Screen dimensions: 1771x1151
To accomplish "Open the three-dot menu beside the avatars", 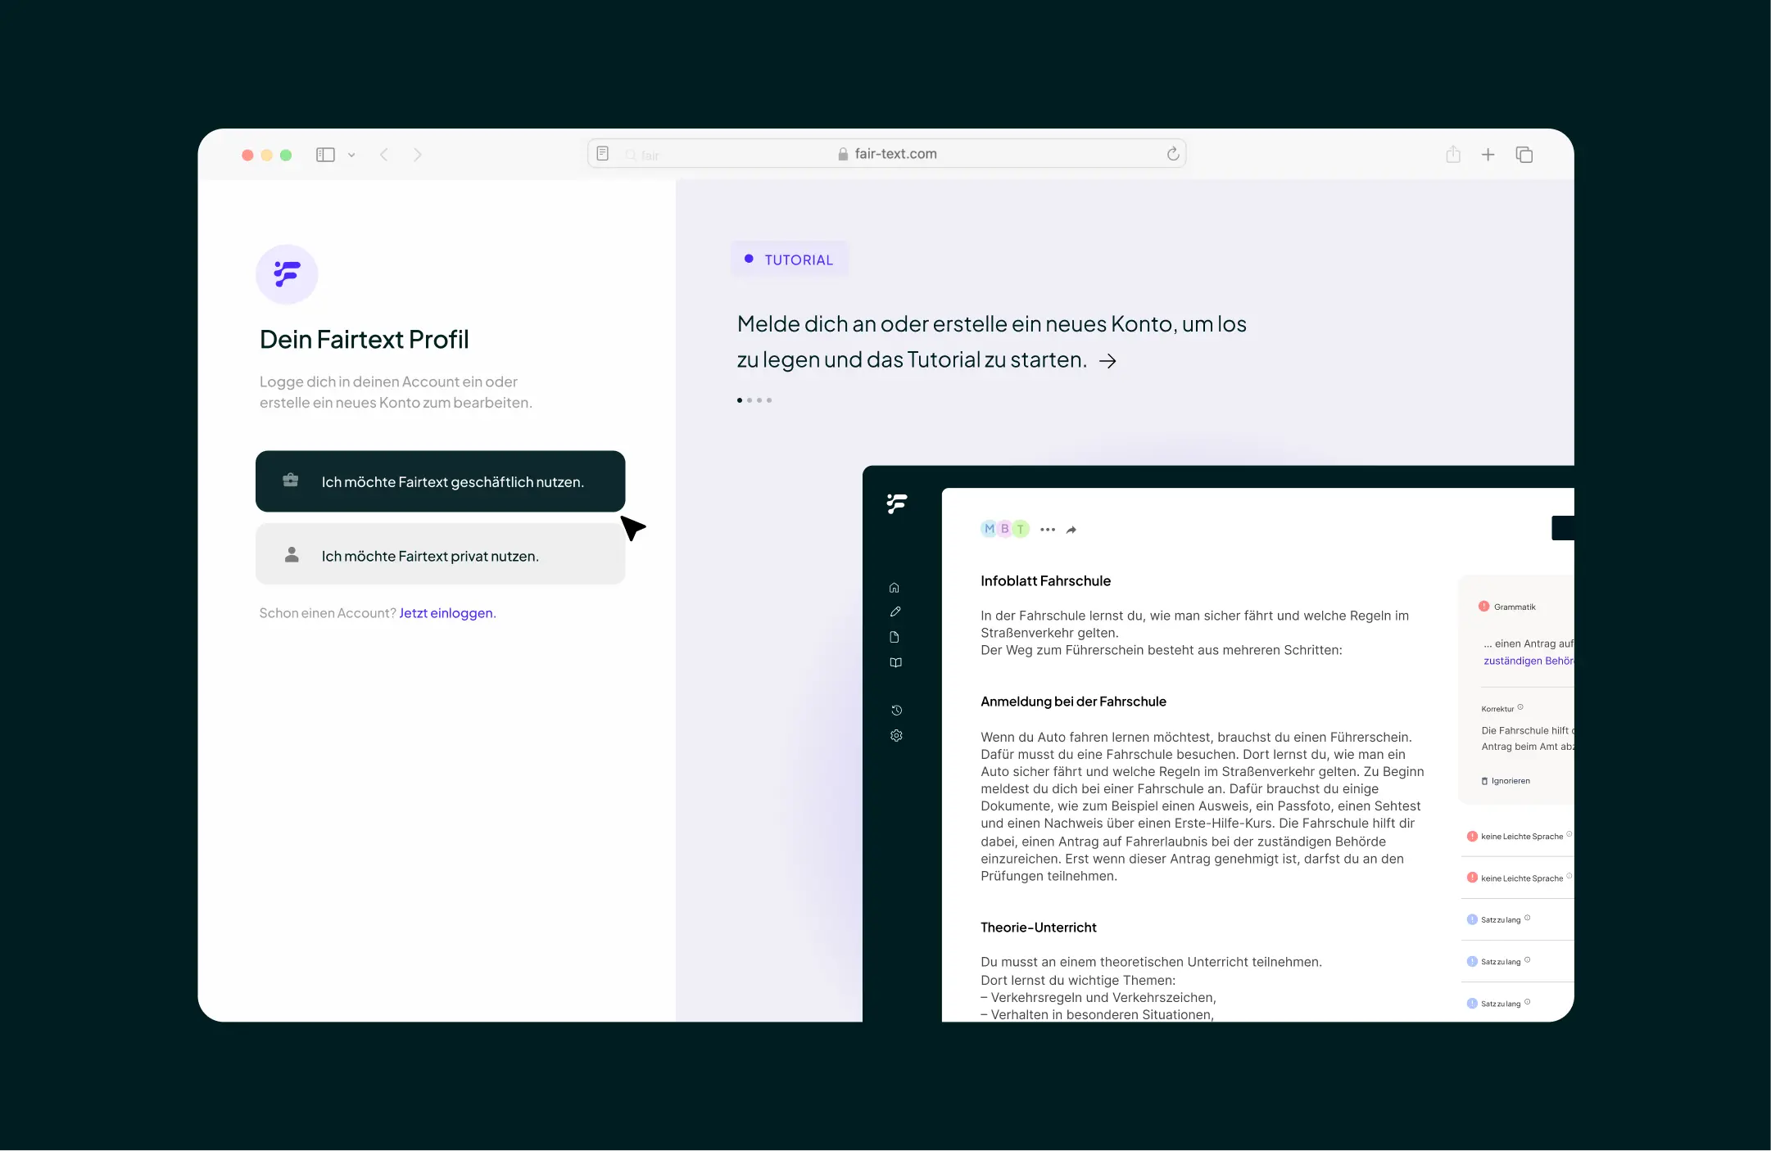I will [x=1047, y=530].
